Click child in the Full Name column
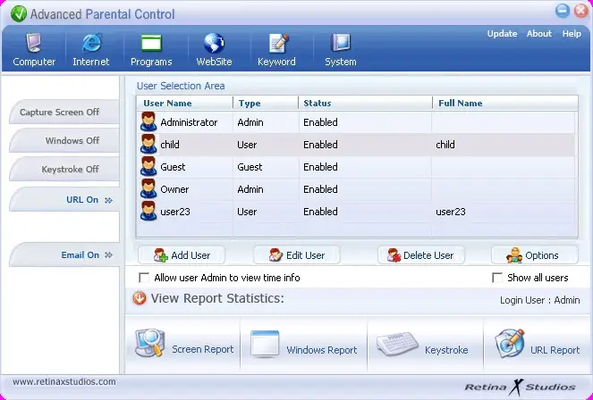This screenshot has height=400, width=593. pos(445,145)
